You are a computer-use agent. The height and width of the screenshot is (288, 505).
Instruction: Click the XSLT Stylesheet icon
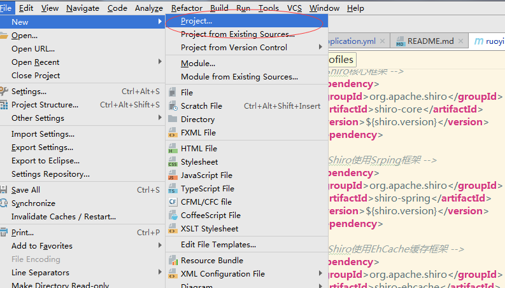[x=173, y=228]
